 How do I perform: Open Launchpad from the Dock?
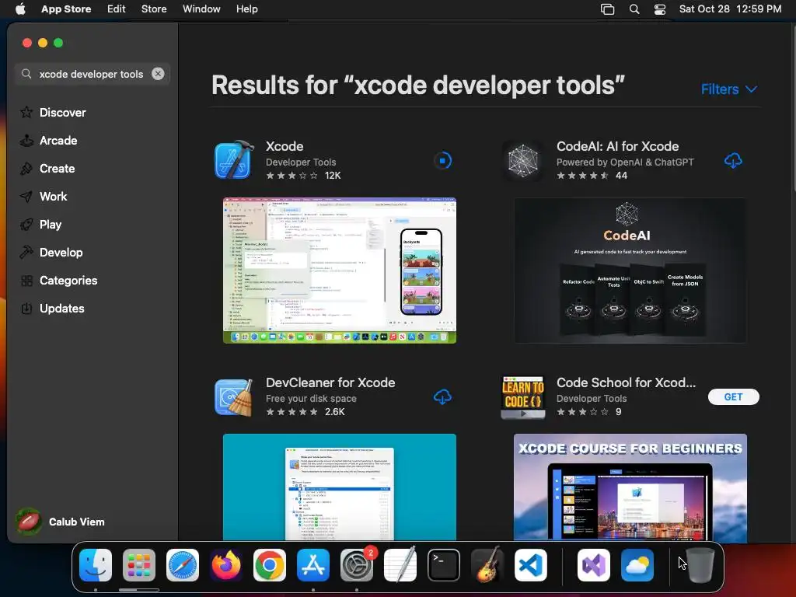click(139, 565)
